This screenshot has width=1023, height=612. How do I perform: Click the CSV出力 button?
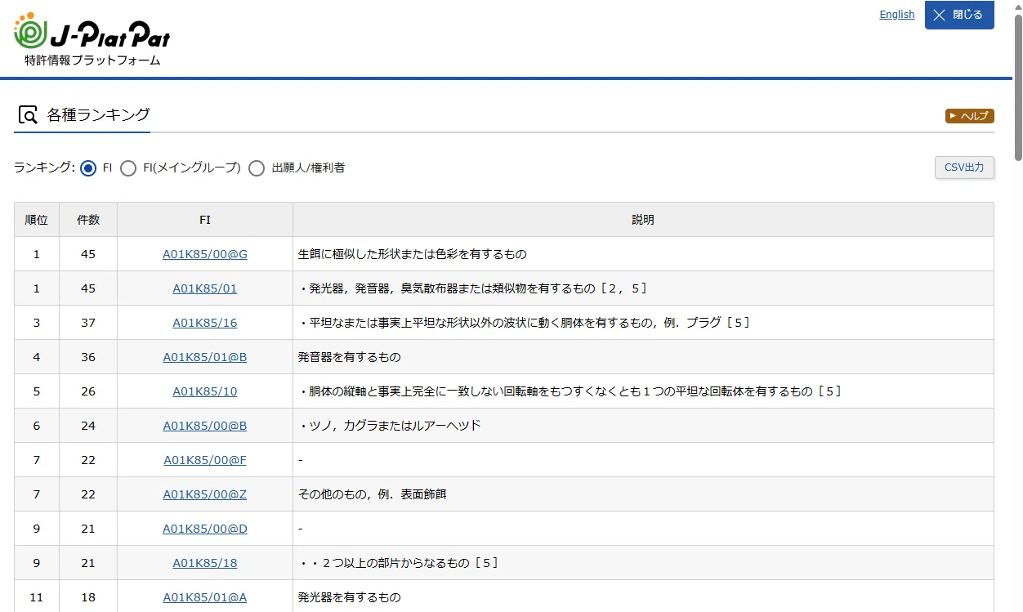click(964, 168)
